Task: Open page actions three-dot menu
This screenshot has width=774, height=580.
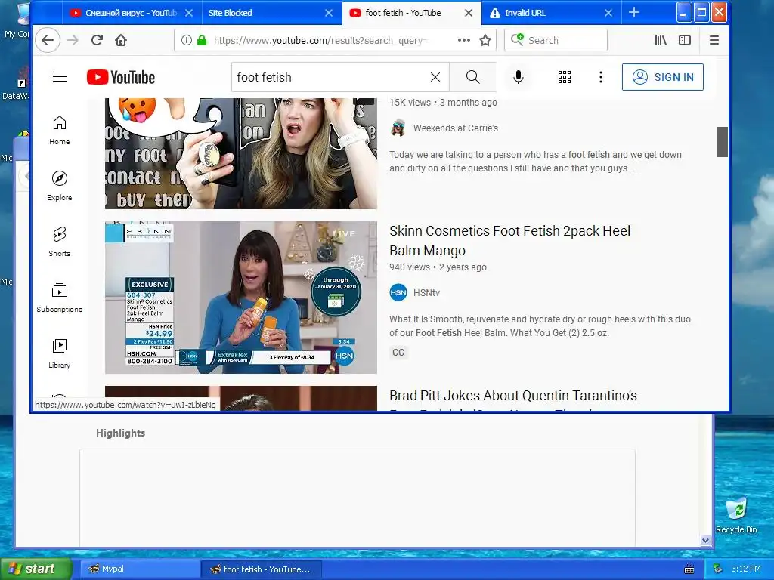Action: point(463,41)
